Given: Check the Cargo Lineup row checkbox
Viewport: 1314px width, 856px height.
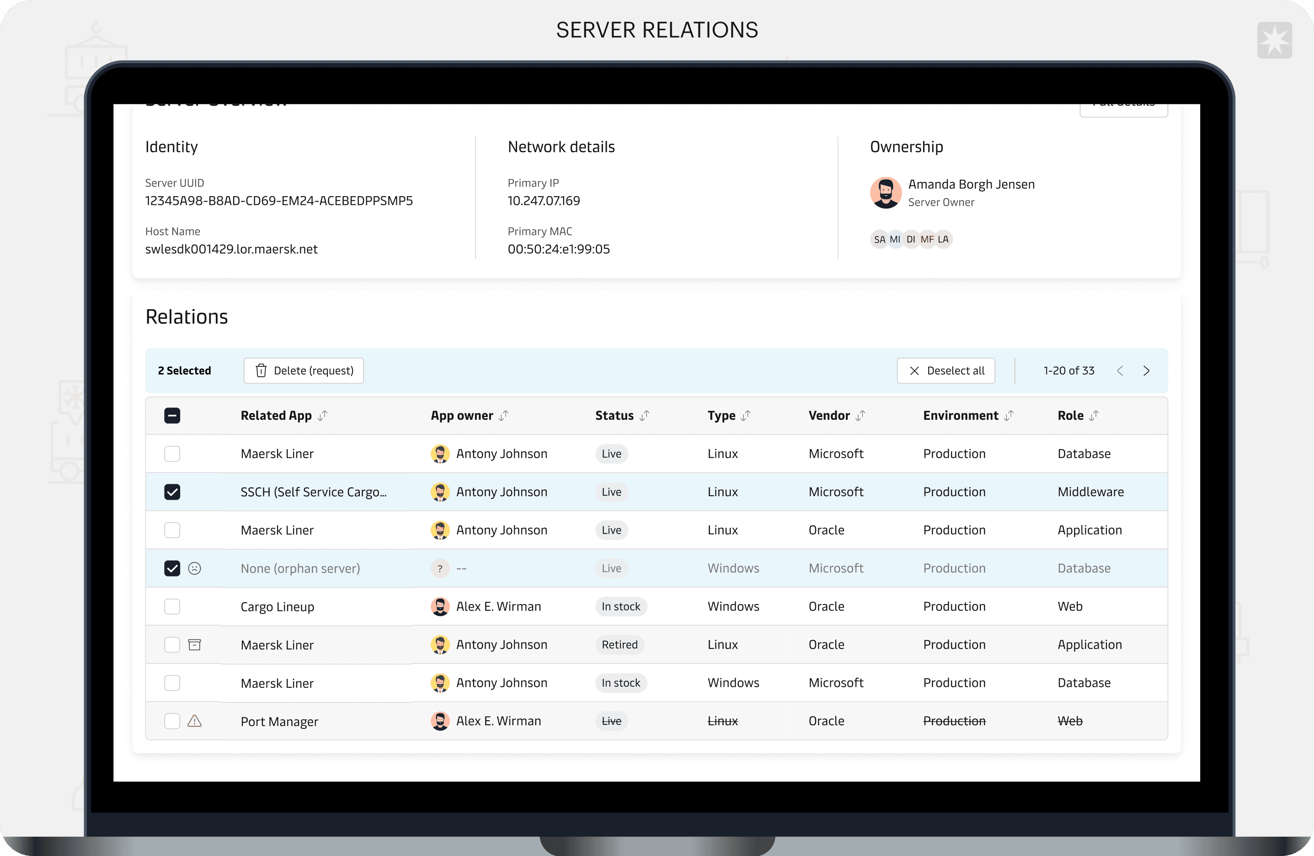Looking at the screenshot, I should pyautogui.click(x=172, y=606).
